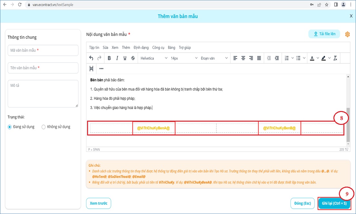Clear formatting of selected text
The image size is (356, 214).
pos(335,58)
